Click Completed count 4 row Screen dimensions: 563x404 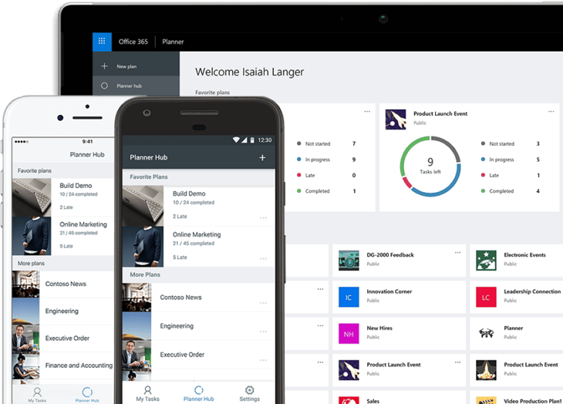pyautogui.click(x=511, y=191)
